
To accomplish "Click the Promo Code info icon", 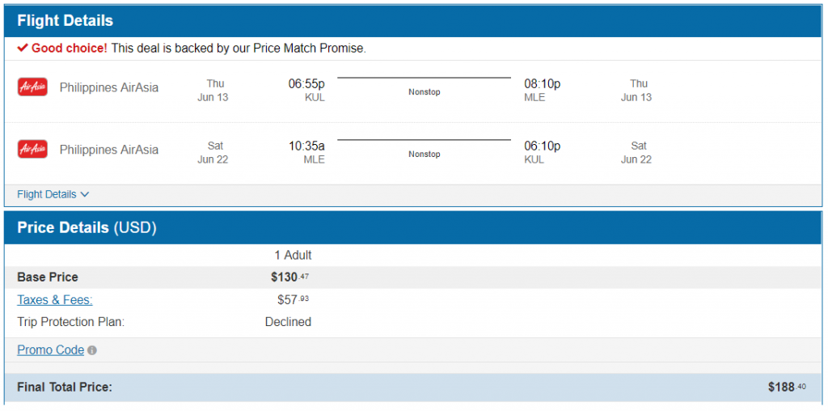I will click(92, 350).
